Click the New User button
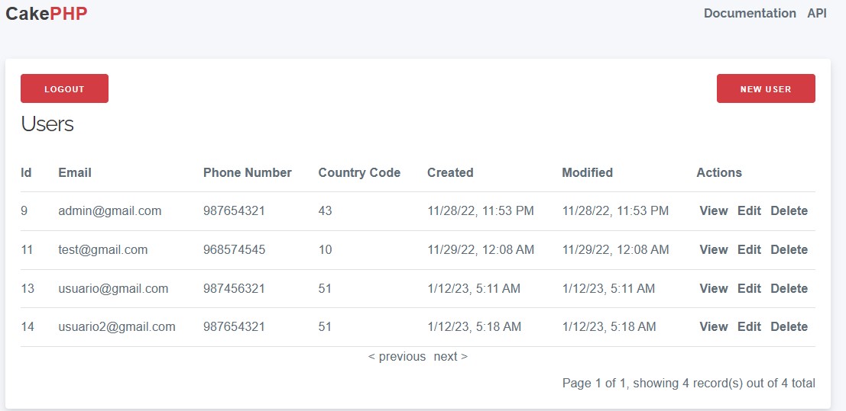 (x=765, y=88)
